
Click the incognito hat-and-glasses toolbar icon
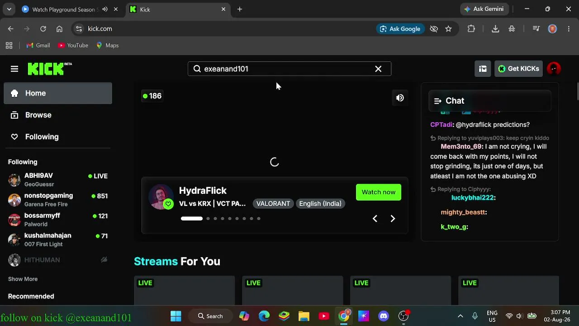pos(512,29)
